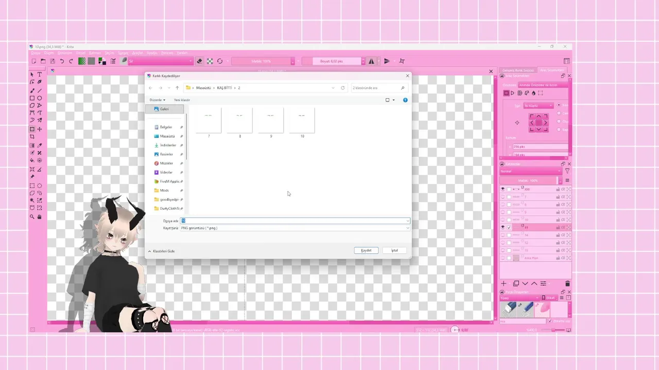The image size is (659, 370).
Task: Open the layer blending mode Normal dropdown
Action: (531, 171)
